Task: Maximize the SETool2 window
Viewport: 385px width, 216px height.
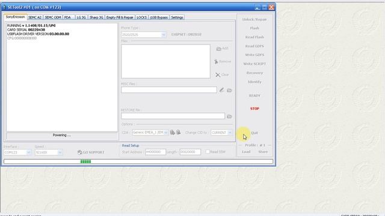Action: (x=264, y=7)
